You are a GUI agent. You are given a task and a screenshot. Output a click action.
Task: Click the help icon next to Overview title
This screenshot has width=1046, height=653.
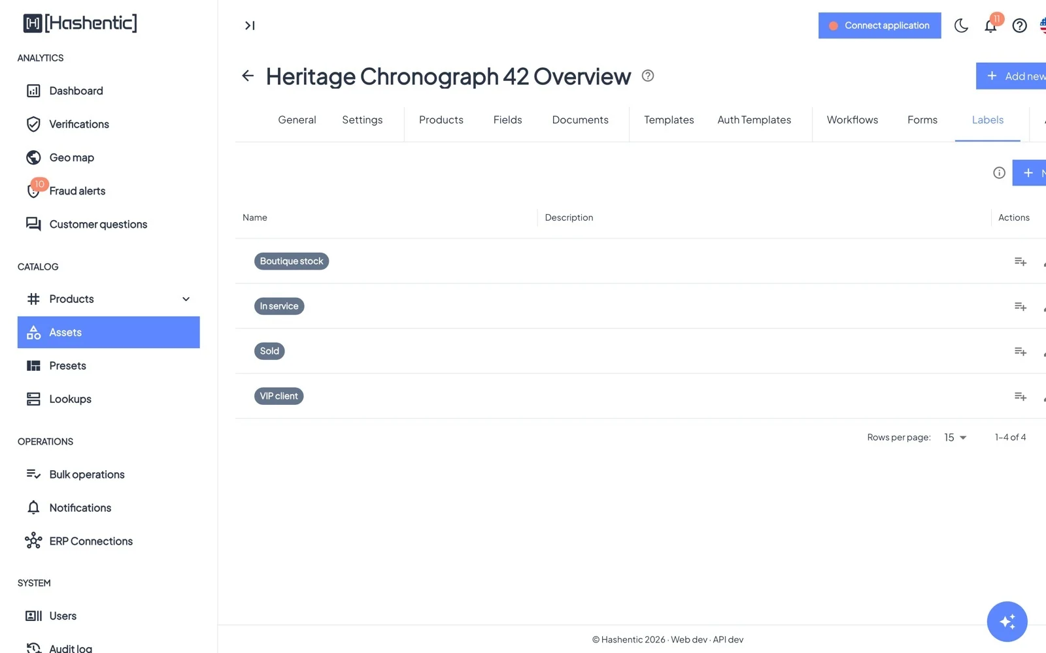click(x=648, y=76)
